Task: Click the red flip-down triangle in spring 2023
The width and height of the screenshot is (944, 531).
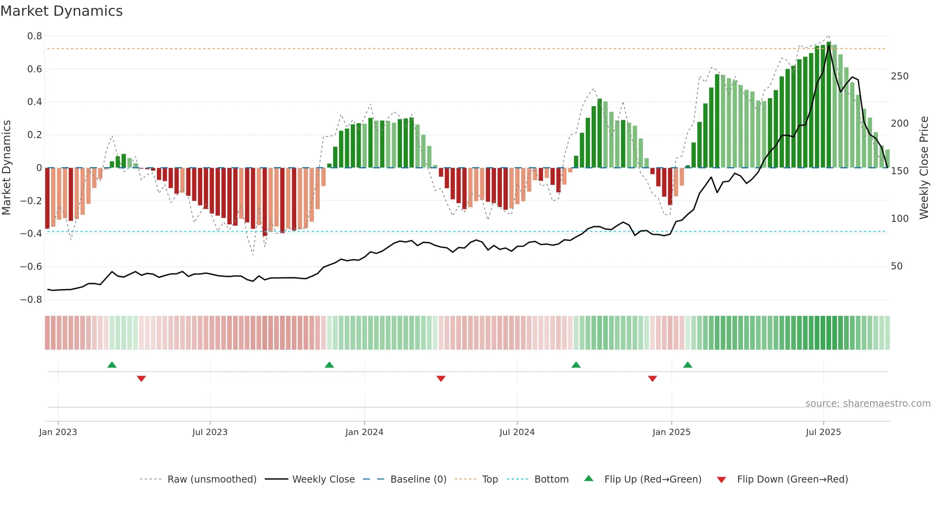Action: [142, 379]
